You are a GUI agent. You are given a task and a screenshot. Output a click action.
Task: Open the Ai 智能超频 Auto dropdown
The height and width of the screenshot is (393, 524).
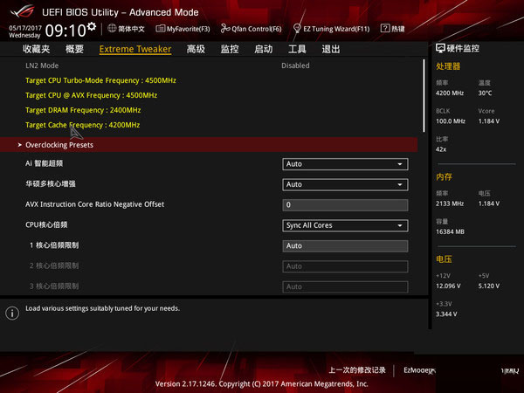(x=345, y=164)
